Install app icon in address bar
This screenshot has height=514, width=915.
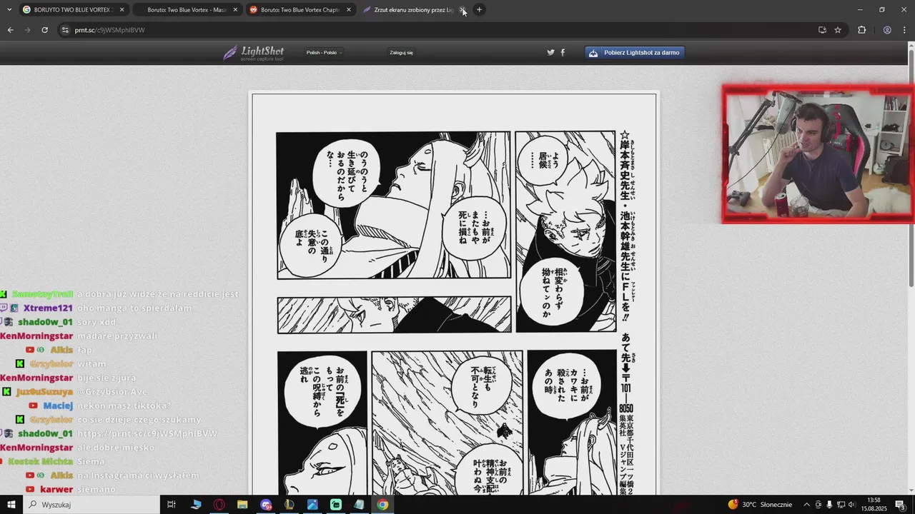click(822, 30)
